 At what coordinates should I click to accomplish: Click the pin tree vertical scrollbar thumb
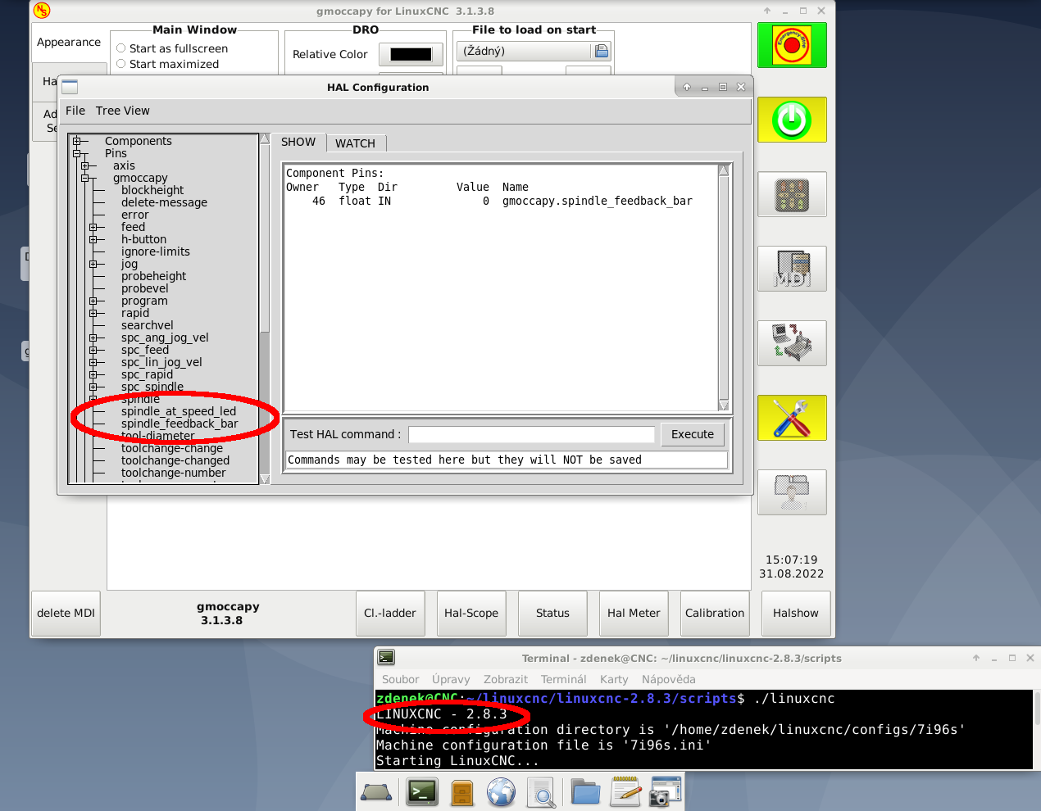265,238
